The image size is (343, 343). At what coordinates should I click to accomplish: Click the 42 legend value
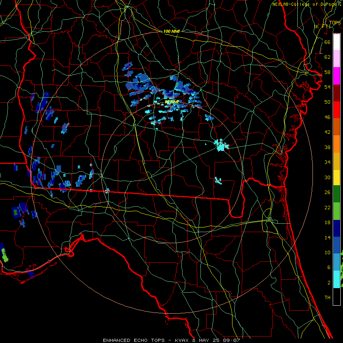click(327, 132)
